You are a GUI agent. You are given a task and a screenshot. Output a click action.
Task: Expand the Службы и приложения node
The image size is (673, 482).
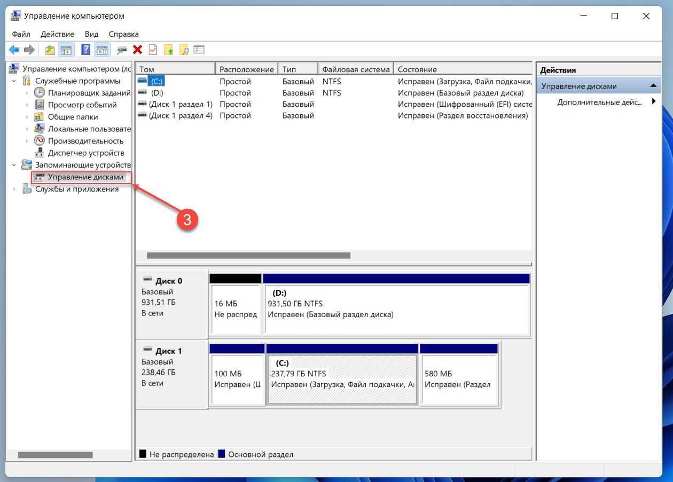14,189
